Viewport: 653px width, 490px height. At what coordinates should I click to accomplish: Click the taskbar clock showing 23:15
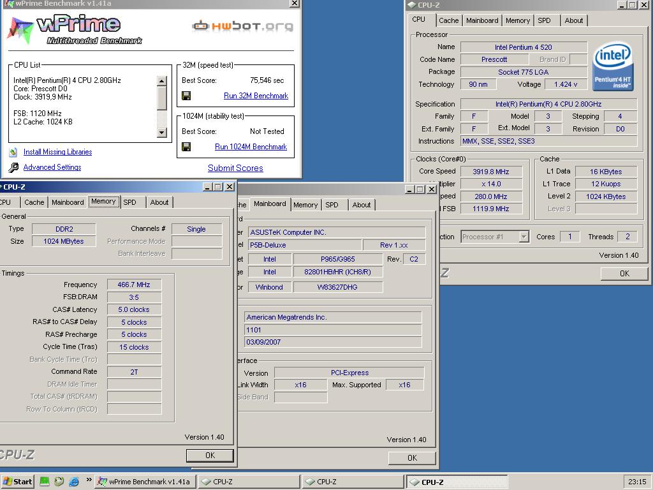(637, 482)
